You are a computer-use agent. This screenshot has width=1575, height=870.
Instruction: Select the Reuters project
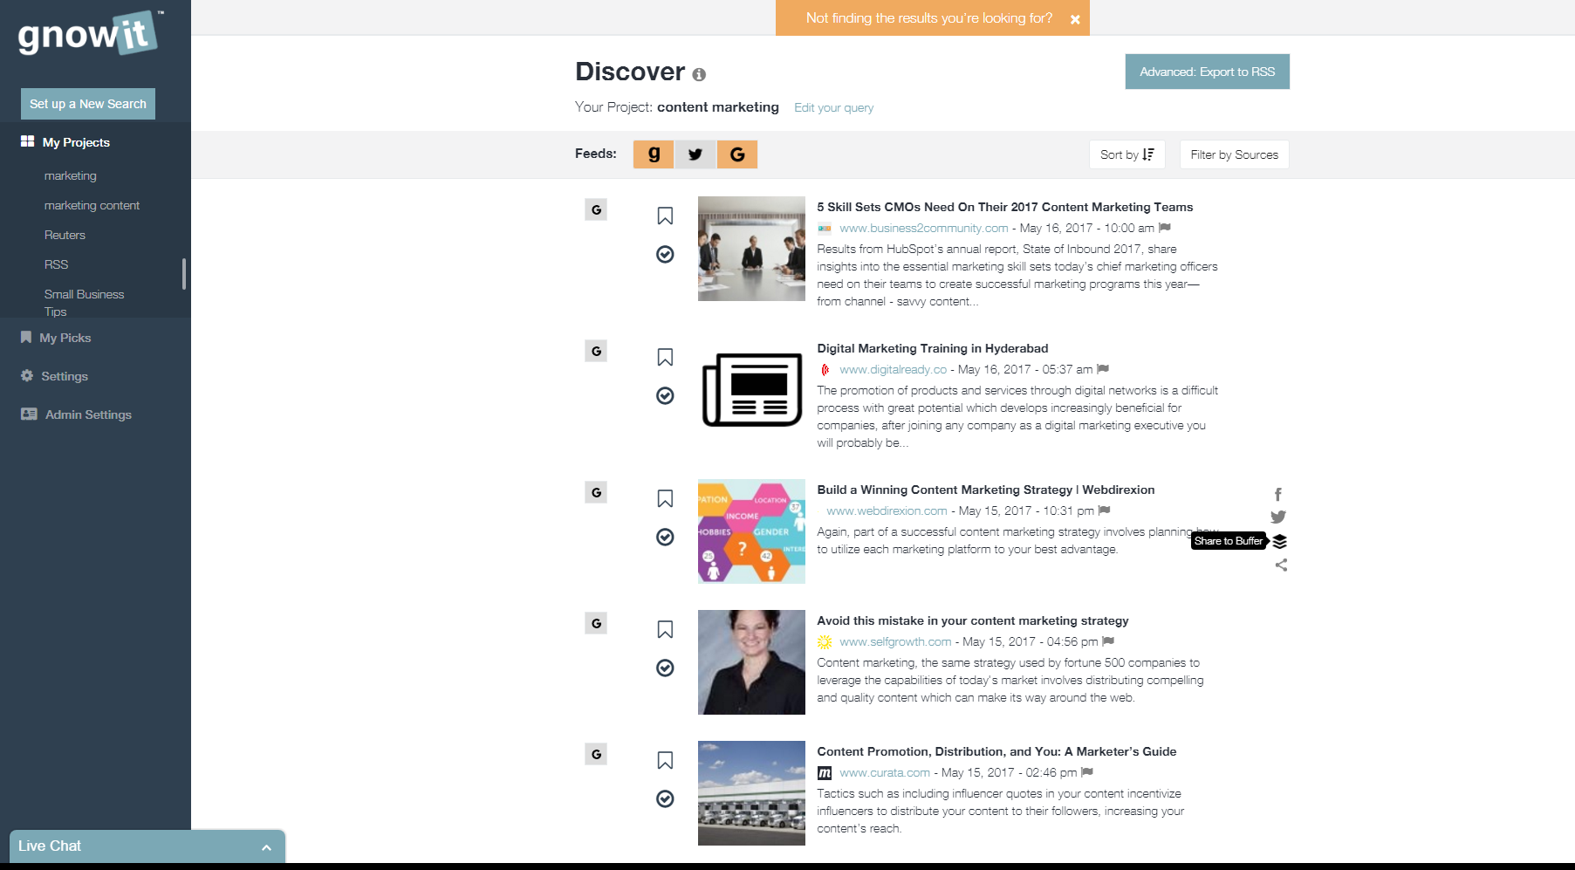click(x=65, y=235)
